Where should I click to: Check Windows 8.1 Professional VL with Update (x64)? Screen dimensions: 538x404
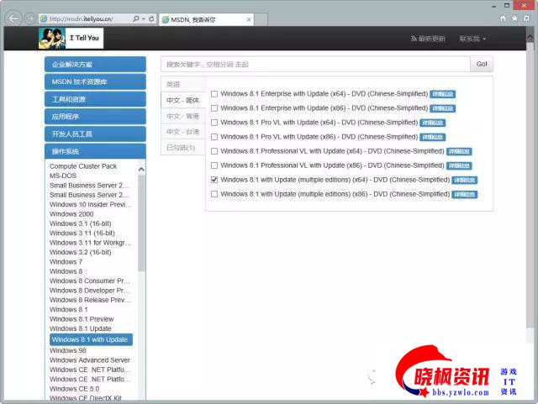tap(214, 151)
